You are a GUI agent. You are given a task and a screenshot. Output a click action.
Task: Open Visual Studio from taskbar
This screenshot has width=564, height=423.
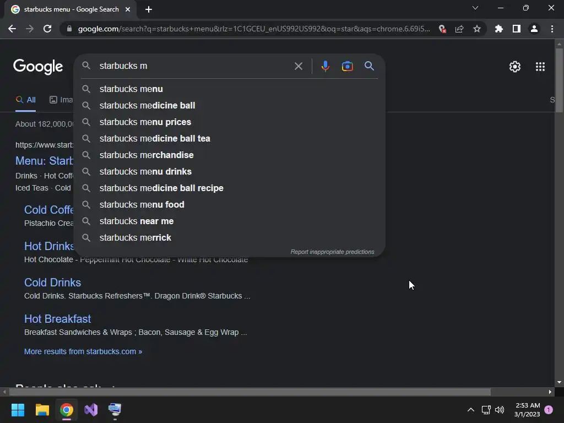coord(91,410)
